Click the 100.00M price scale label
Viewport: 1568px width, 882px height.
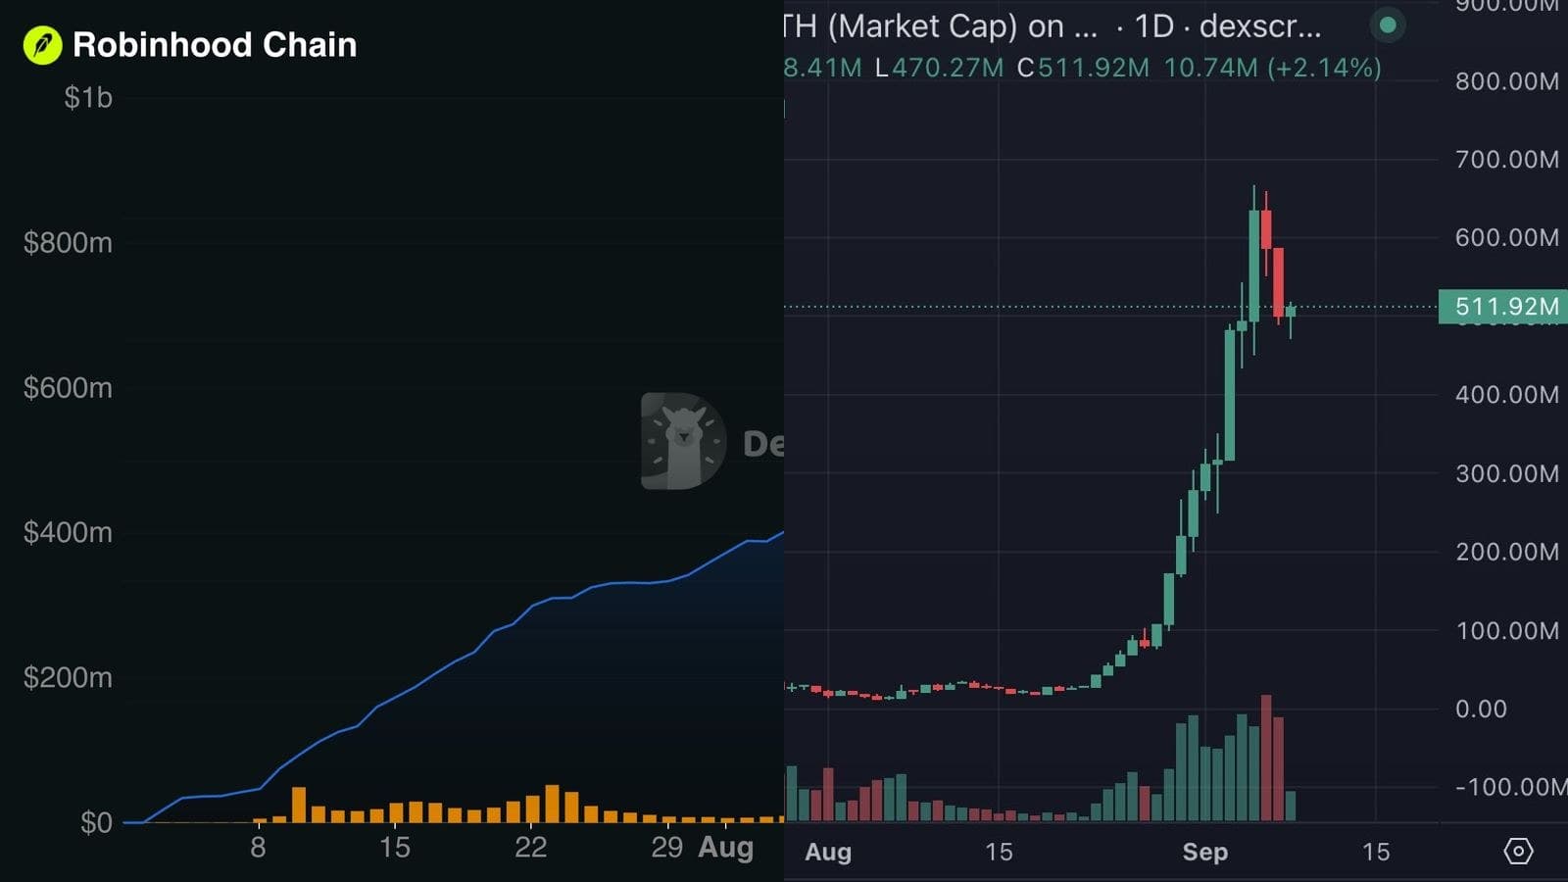point(1507,630)
